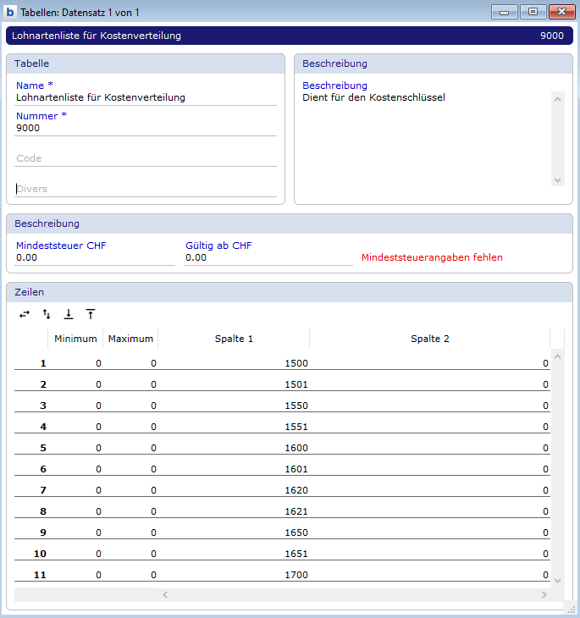The height and width of the screenshot is (618, 580).
Task: Click the up-arrow-to-line icon in Zeilen toolbar
Action: point(91,314)
